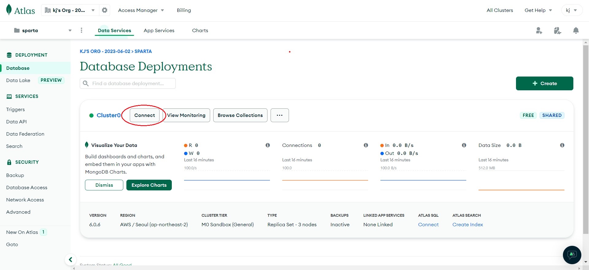Open Cluster0 cluster name link
This screenshot has height=270, width=589.
(x=109, y=115)
